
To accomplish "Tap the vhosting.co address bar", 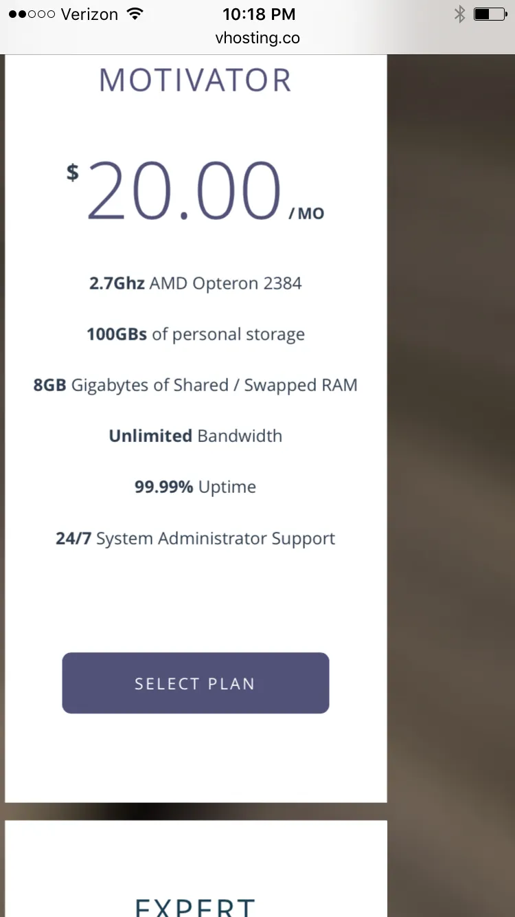I will coord(257,38).
